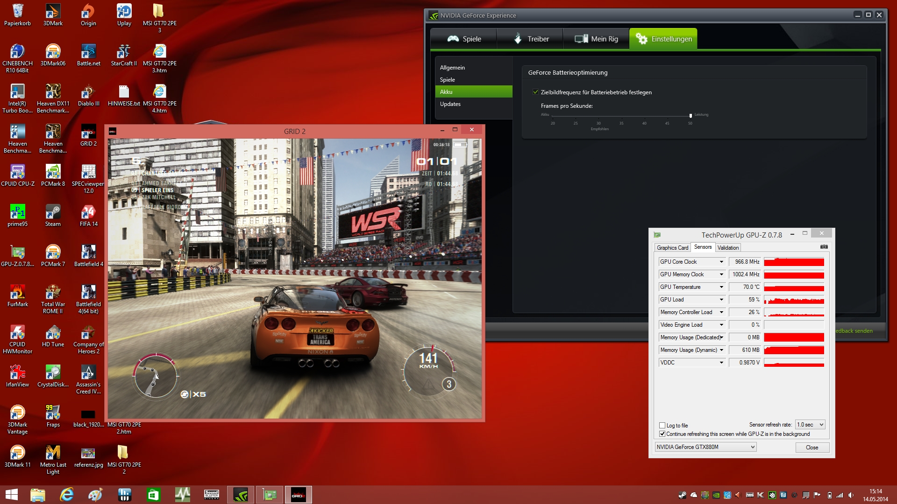Viewport: 897px width, 504px height.
Task: Open prime95 desktop shortcut
Action: coord(18,215)
